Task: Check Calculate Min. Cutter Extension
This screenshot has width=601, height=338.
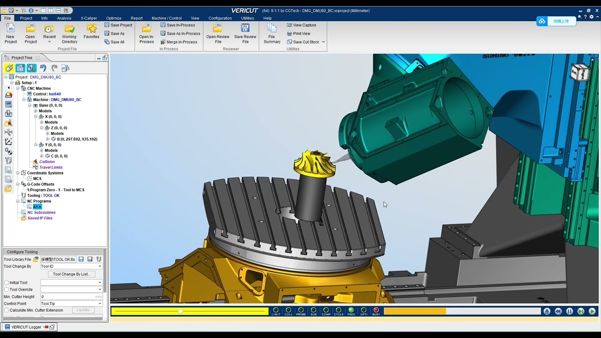Action: [x=7, y=310]
